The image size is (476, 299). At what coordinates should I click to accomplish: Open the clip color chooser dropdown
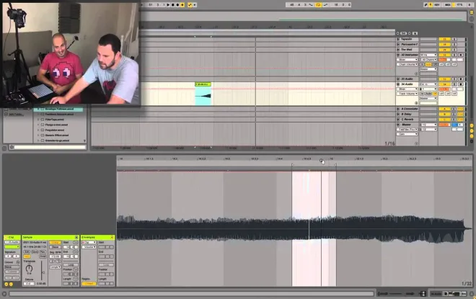coord(12,247)
